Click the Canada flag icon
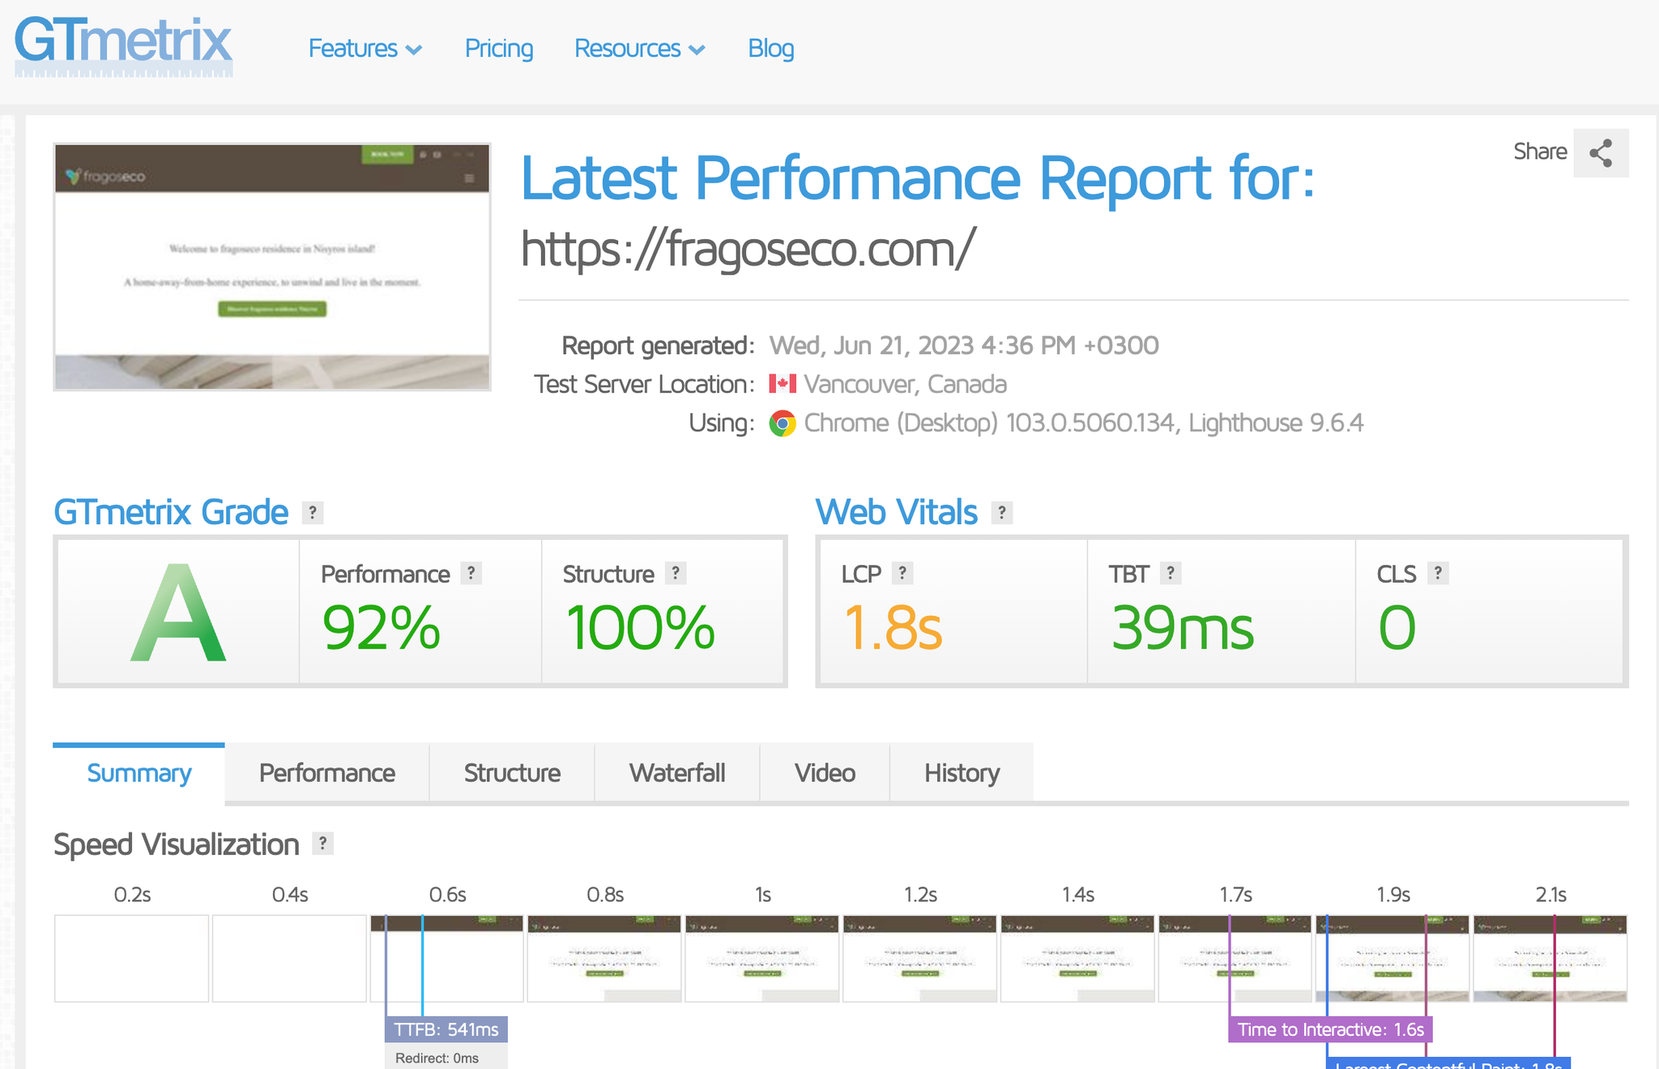Screen dimensions: 1659x1069 [783, 383]
